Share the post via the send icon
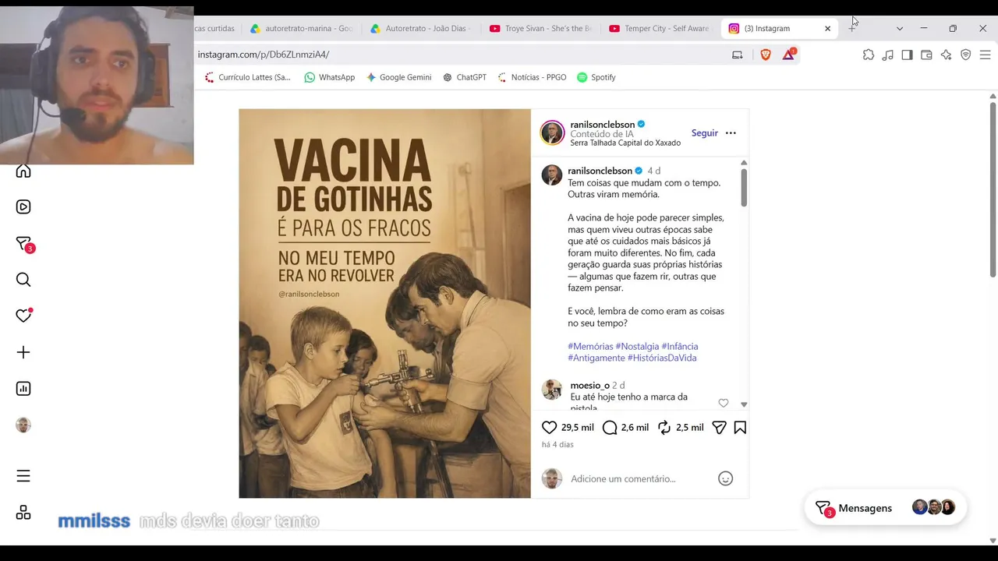Screen dimensions: 998x561 (x=719, y=428)
